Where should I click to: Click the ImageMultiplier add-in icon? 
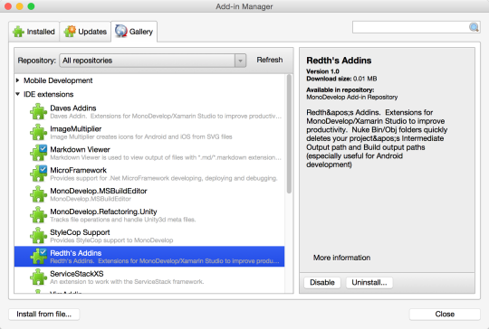[38, 132]
